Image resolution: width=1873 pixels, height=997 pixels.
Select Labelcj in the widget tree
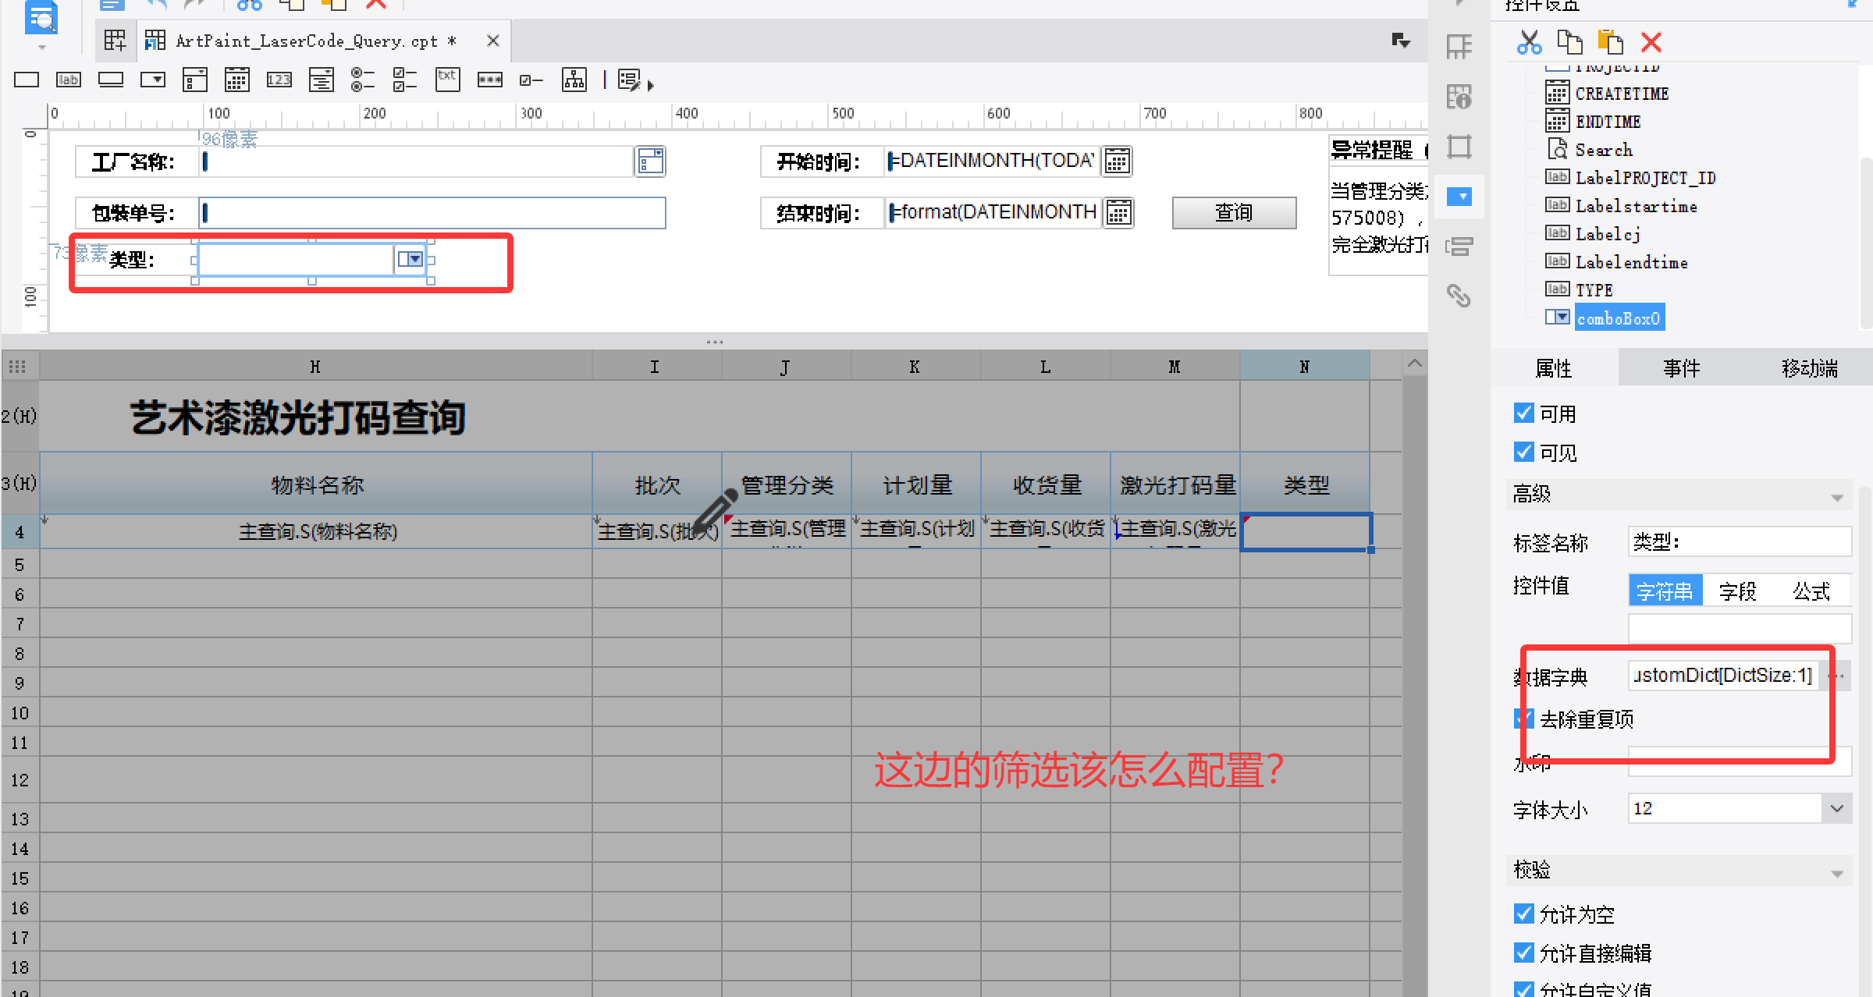pos(1608,233)
